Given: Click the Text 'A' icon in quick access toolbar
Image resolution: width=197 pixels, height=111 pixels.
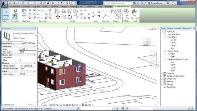Looking at the screenshot, I should click(x=48, y=3).
